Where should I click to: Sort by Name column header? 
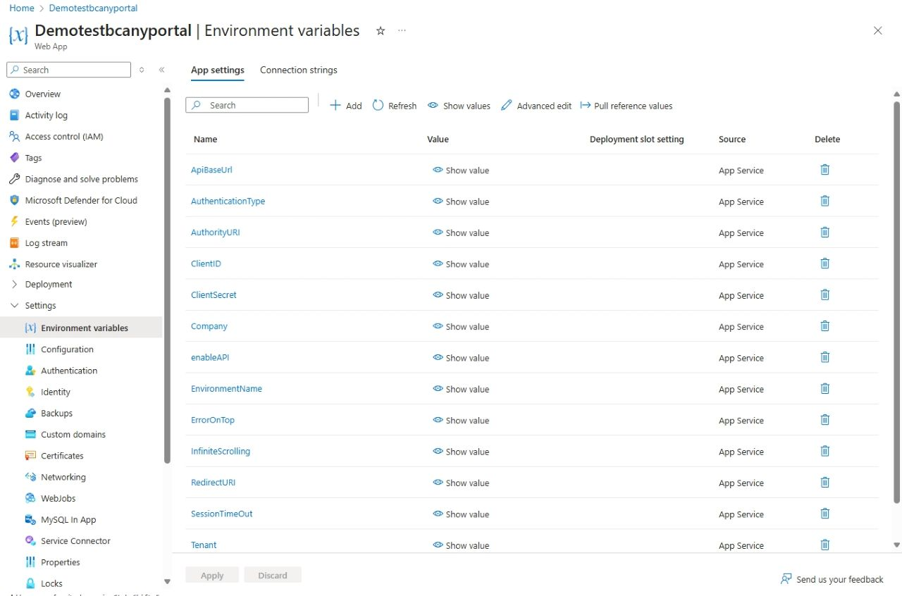[205, 139]
